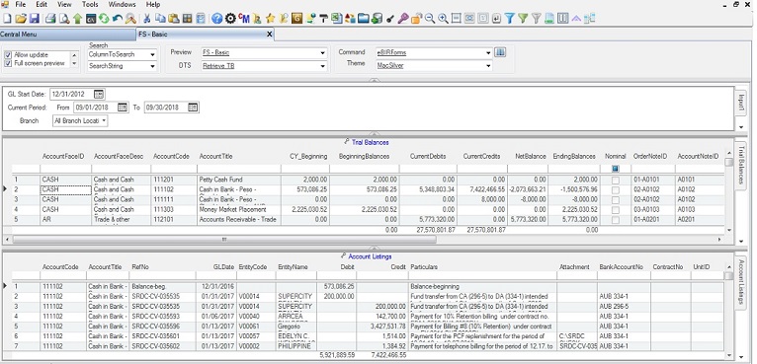
Task: Click the black gear settings icon
Action: pos(230,19)
